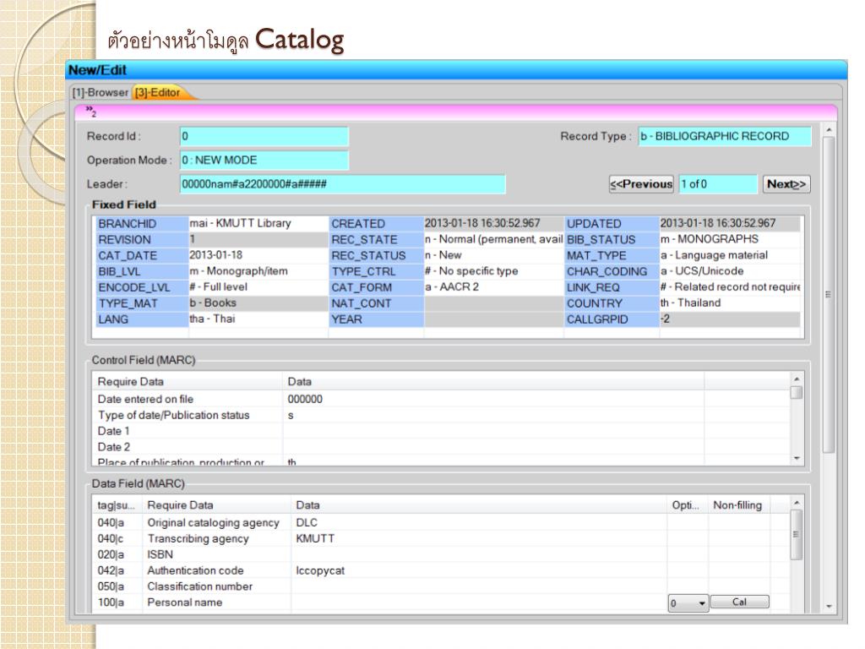Viewport: 865px width, 649px height.
Task: Select '042|a' Authentication code row
Action: click(x=441, y=570)
